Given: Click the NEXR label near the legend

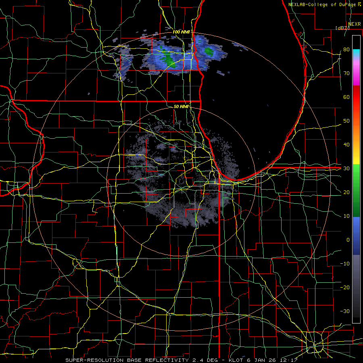Looking at the screenshot, I should [355, 24].
